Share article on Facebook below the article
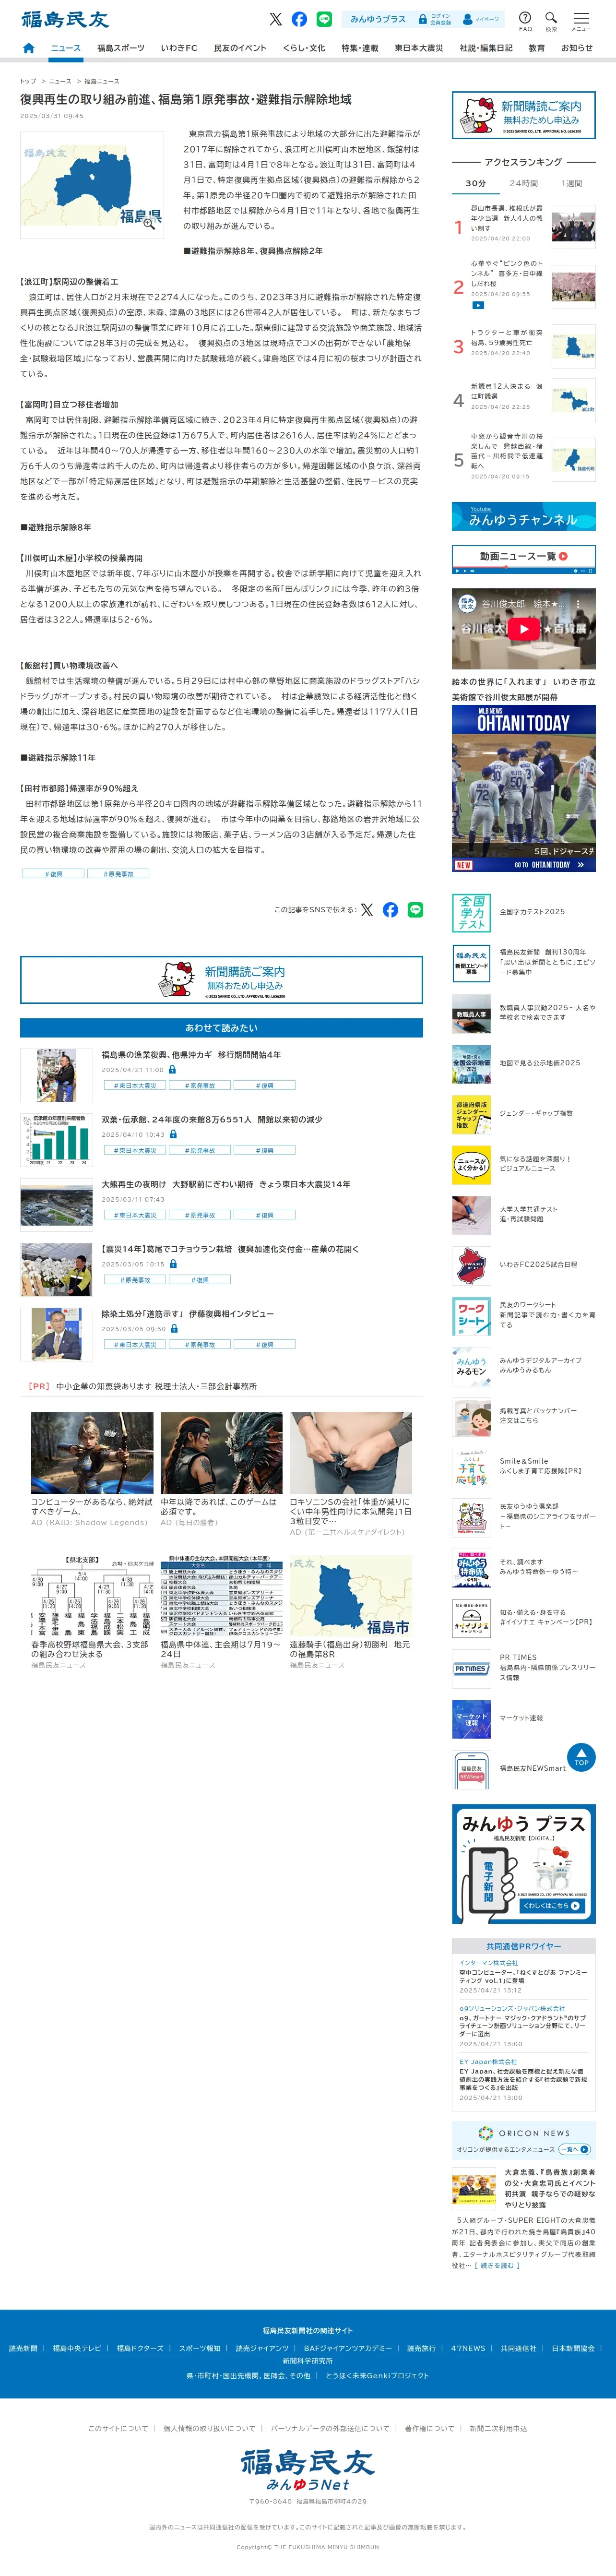This screenshot has height=2576, width=616. (391, 910)
